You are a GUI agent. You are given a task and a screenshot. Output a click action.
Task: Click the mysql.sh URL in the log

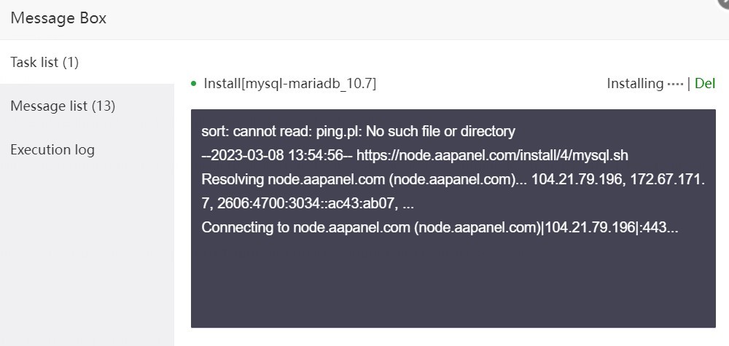(492, 155)
